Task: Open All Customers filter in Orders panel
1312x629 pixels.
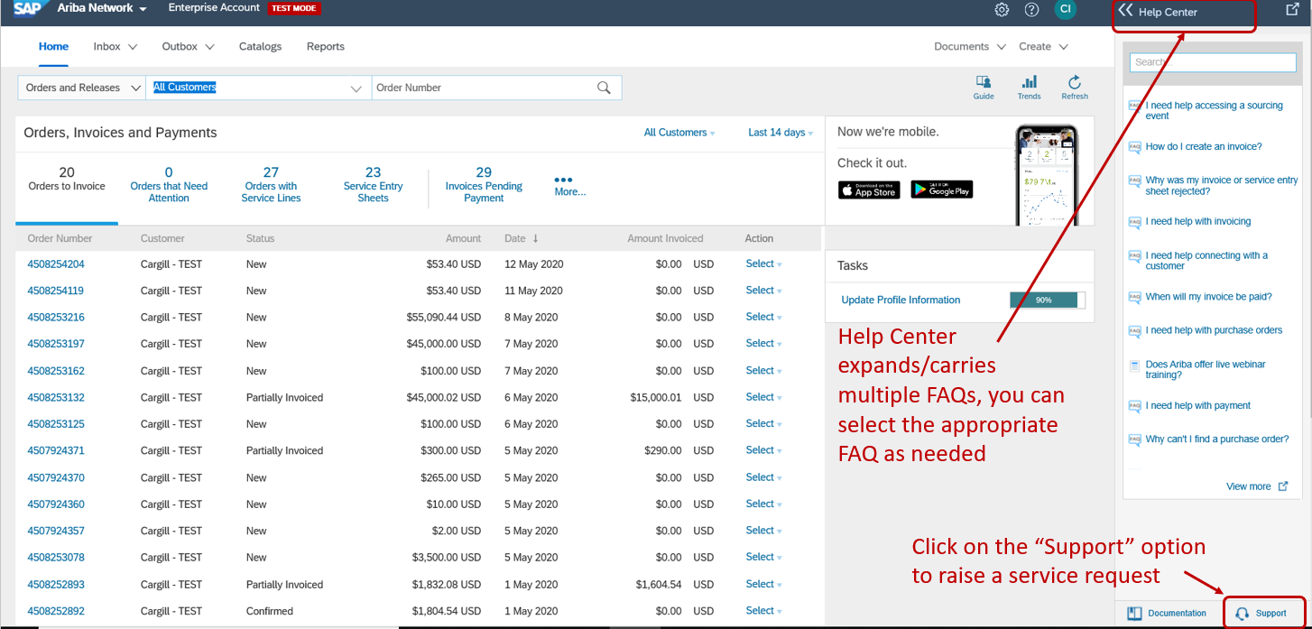Action: tap(679, 133)
